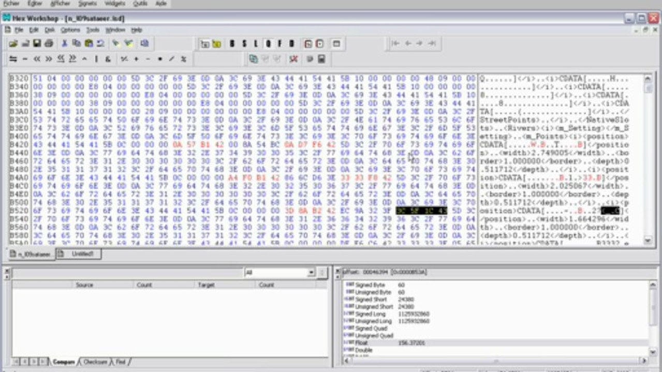Toggle the Q (quad) data type button
Image resolution: width=662 pixels, height=372 pixels.
click(268, 44)
